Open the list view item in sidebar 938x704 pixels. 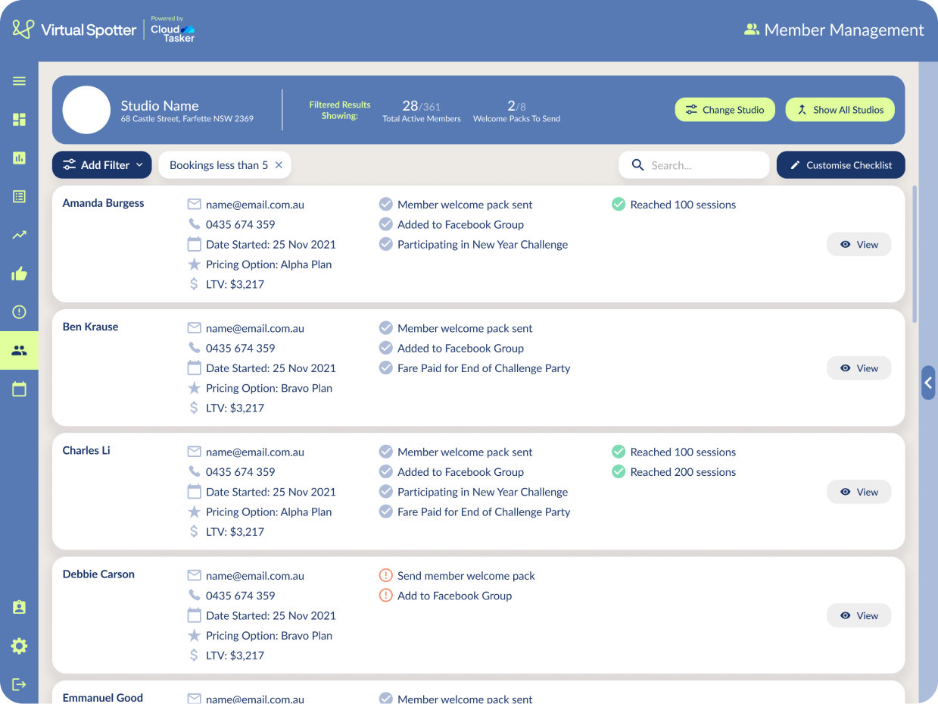[19, 196]
